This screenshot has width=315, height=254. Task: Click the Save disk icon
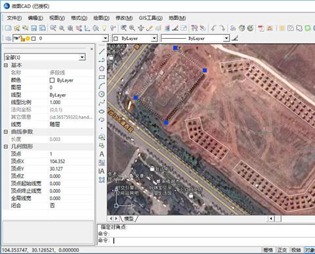point(33,28)
